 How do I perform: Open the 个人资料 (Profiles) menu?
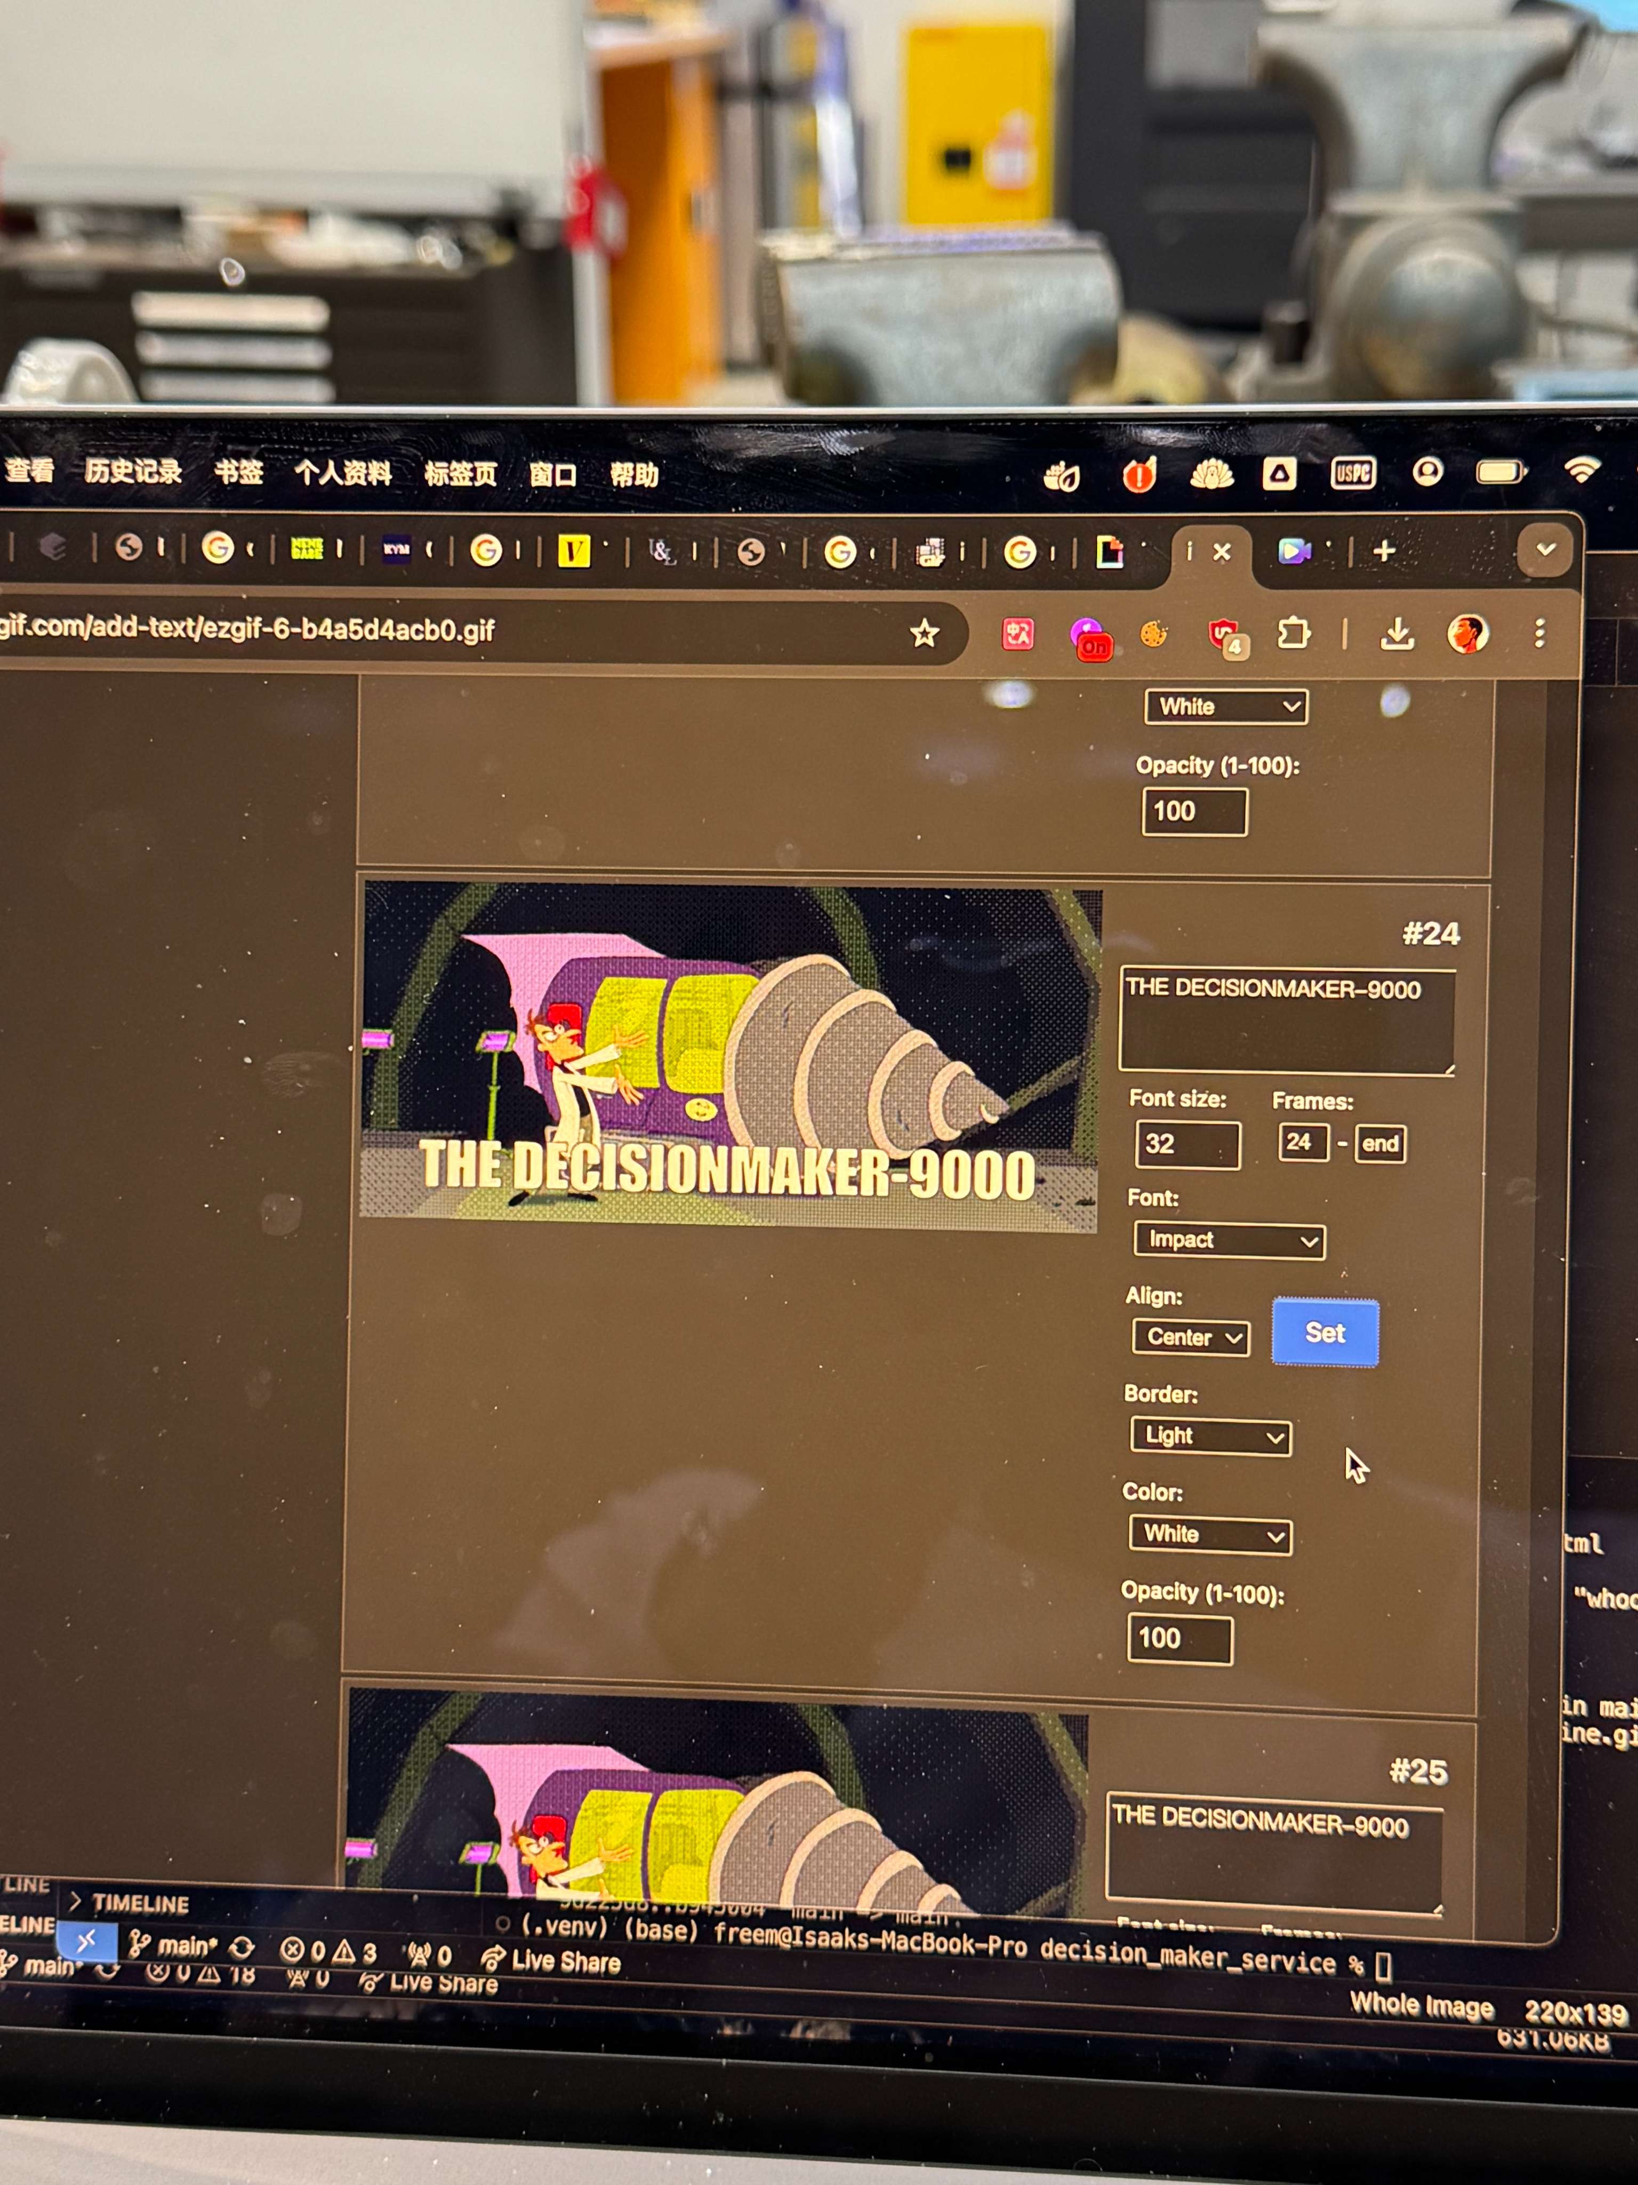tap(343, 473)
